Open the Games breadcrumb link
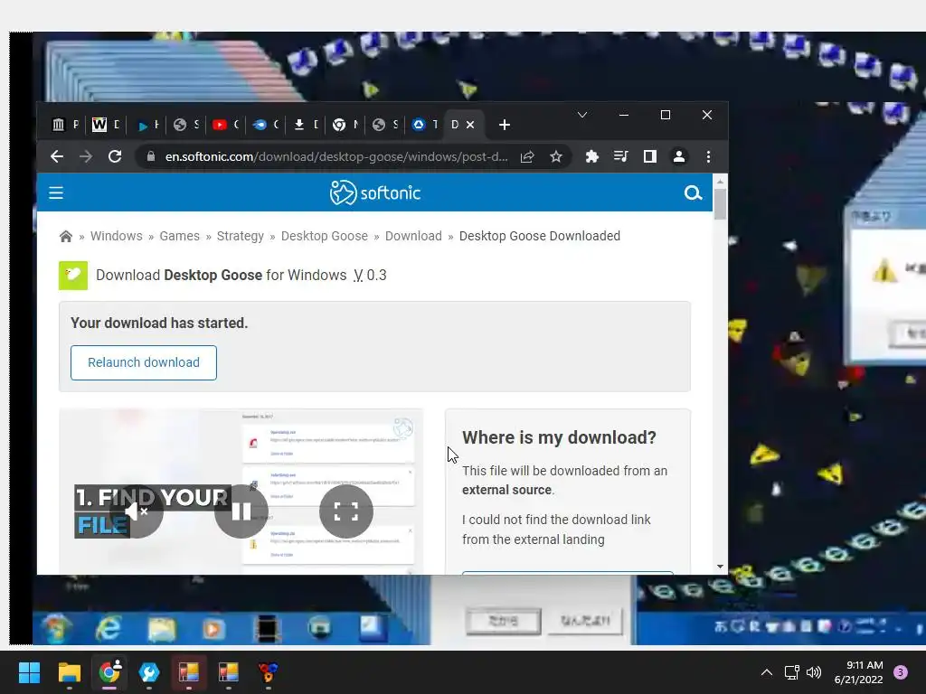 180,236
